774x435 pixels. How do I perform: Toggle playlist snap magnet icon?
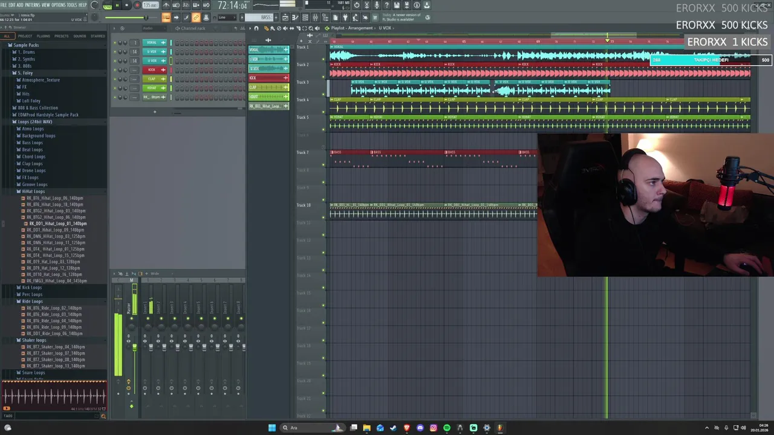256,28
